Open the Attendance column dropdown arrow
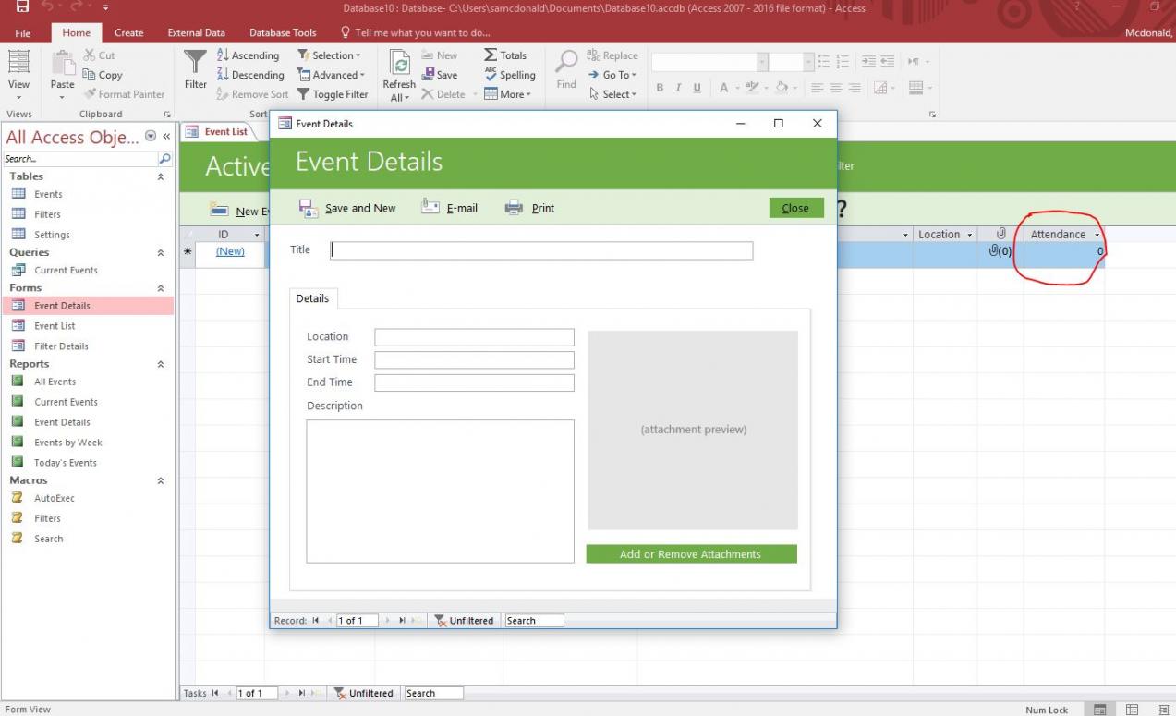This screenshot has height=716, width=1176. point(1097,235)
